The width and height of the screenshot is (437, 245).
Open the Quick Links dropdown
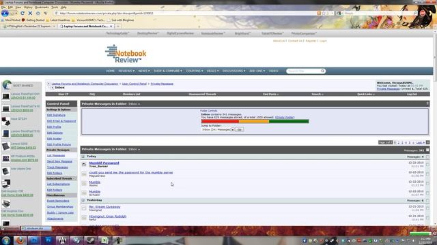pyautogui.click(x=366, y=94)
